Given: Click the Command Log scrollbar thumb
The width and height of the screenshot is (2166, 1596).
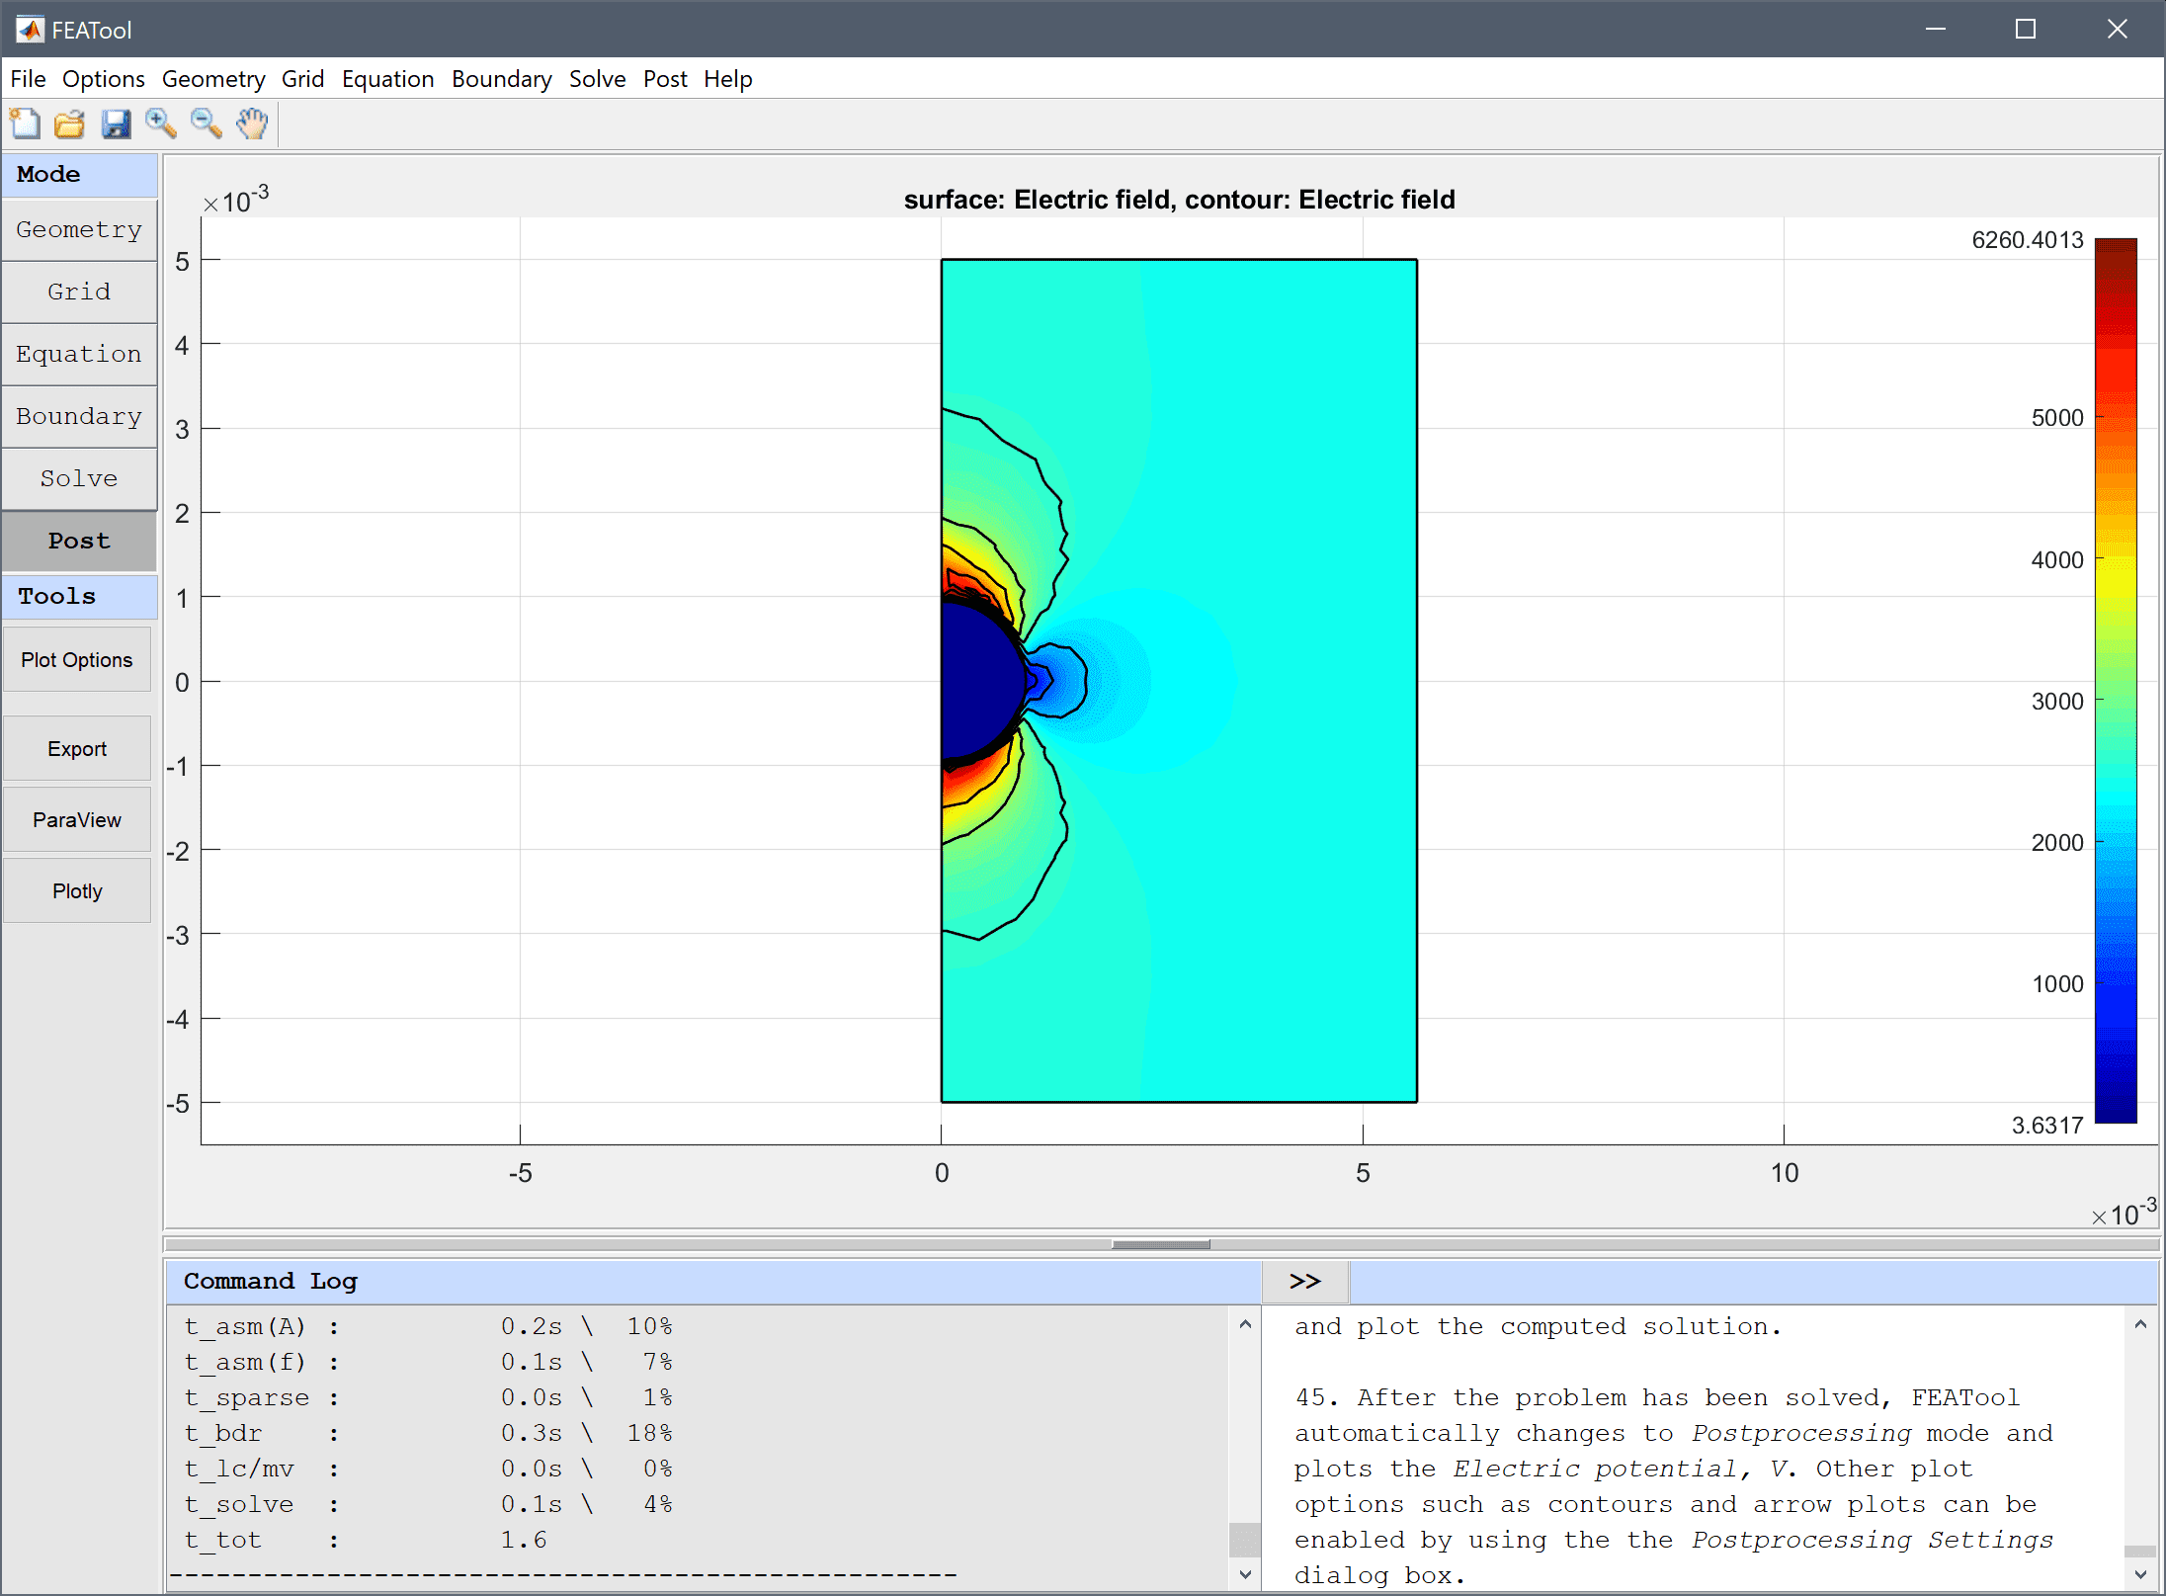Looking at the screenshot, I should 1245,1539.
